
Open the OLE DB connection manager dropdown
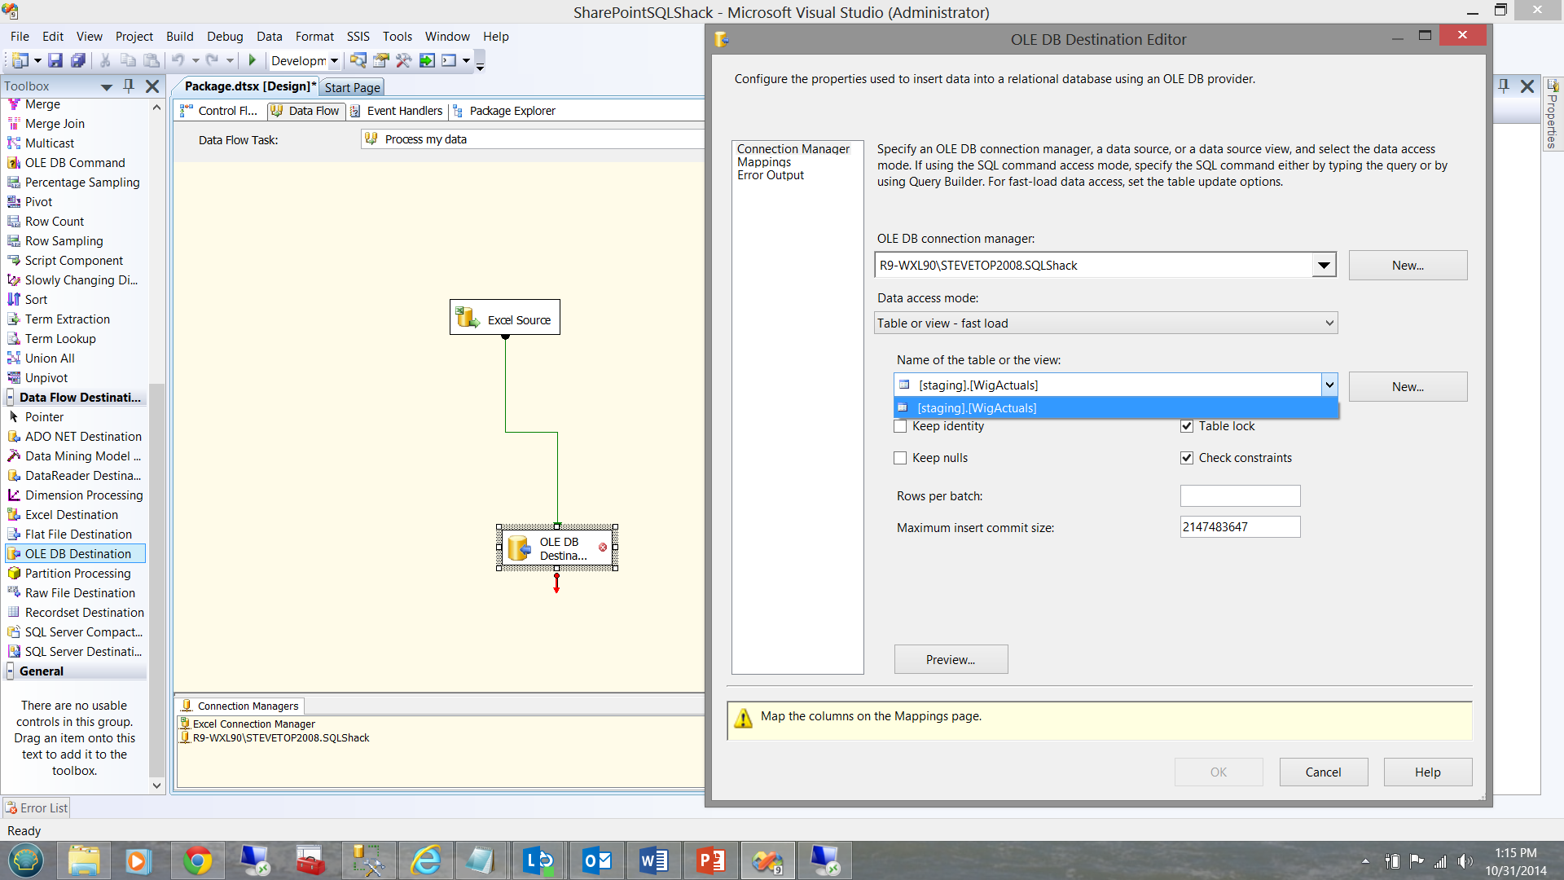(x=1324, y=266)
